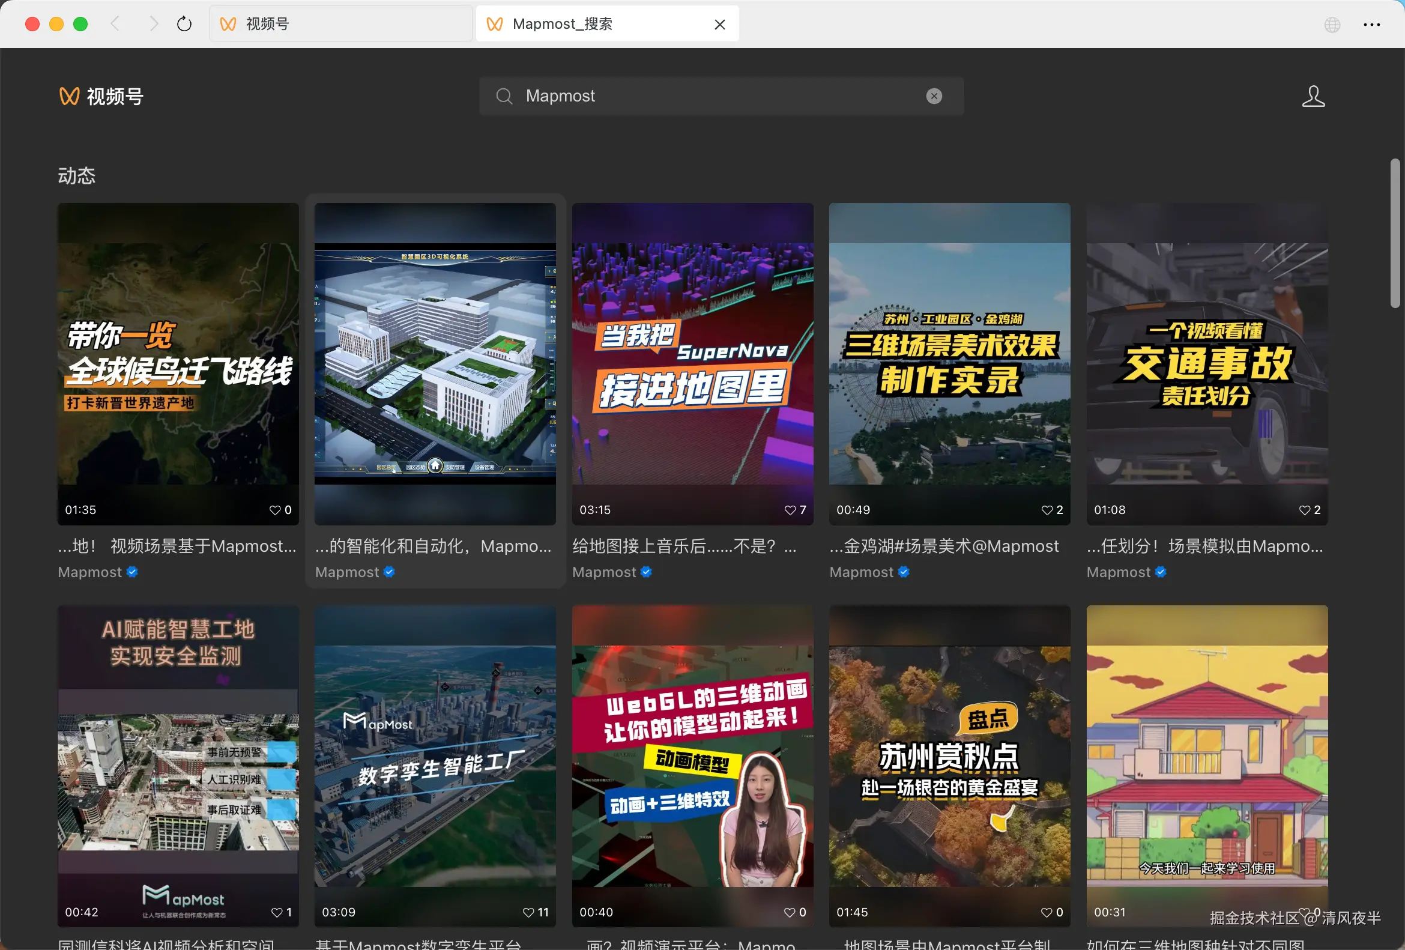Open the 金鸡湖#场景美术@Mapmost title link
This screenshot has height=950, width=1405.
point(944,546)
